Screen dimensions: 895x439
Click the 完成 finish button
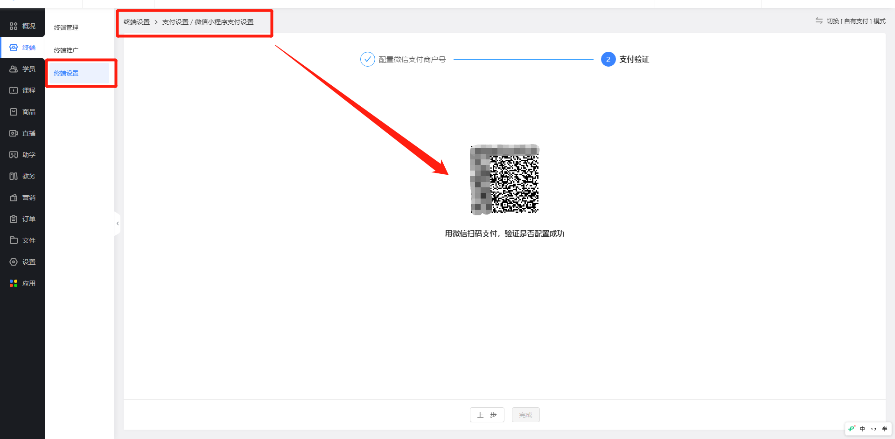point(526,415)
